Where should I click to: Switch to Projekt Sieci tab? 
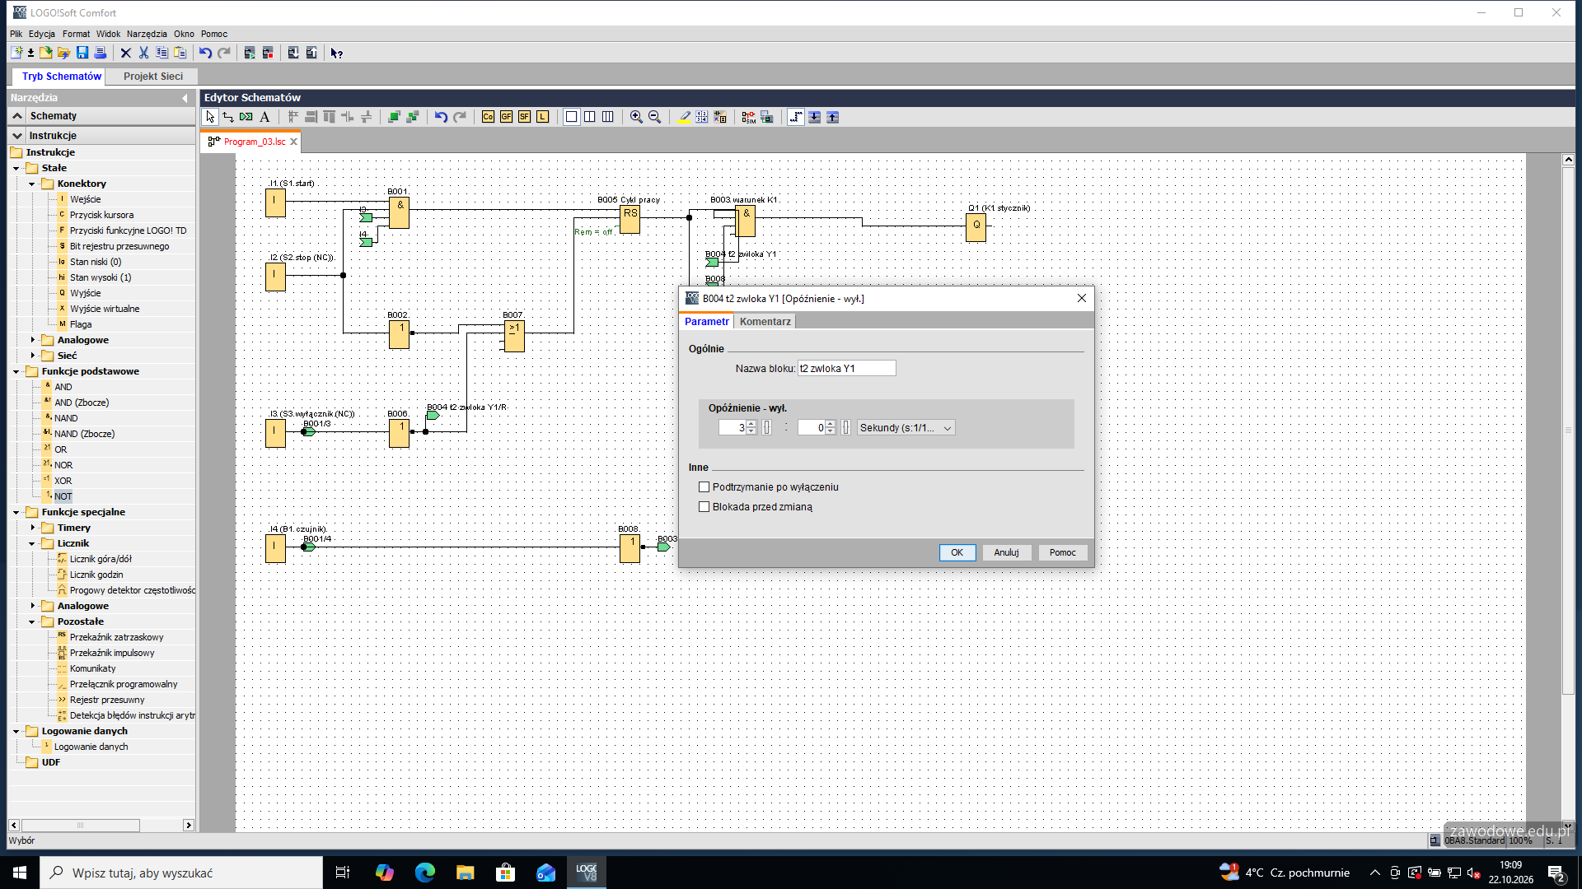click(x=153, y=76)
